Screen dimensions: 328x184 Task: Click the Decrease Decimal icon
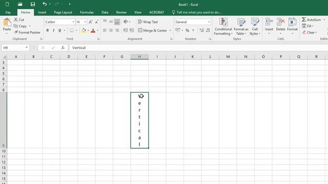(208, 31)
